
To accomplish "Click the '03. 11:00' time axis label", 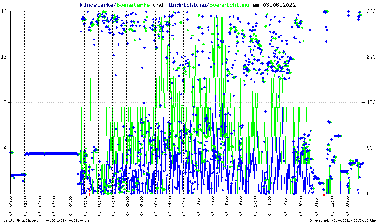I will [170, 206].
